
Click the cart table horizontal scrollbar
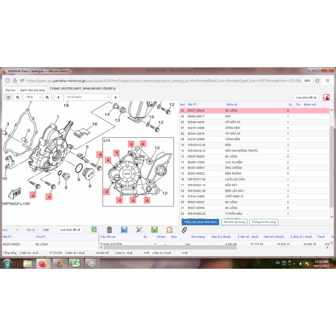(x=170, y=247)
